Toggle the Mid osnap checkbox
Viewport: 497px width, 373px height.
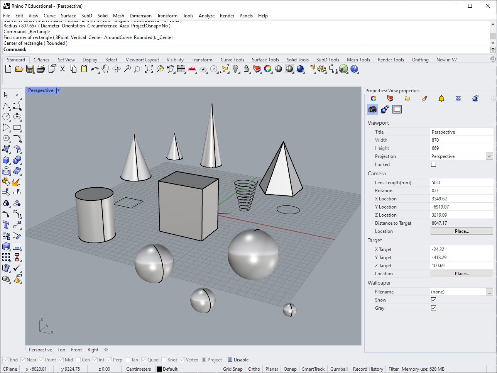click(61, 360)
